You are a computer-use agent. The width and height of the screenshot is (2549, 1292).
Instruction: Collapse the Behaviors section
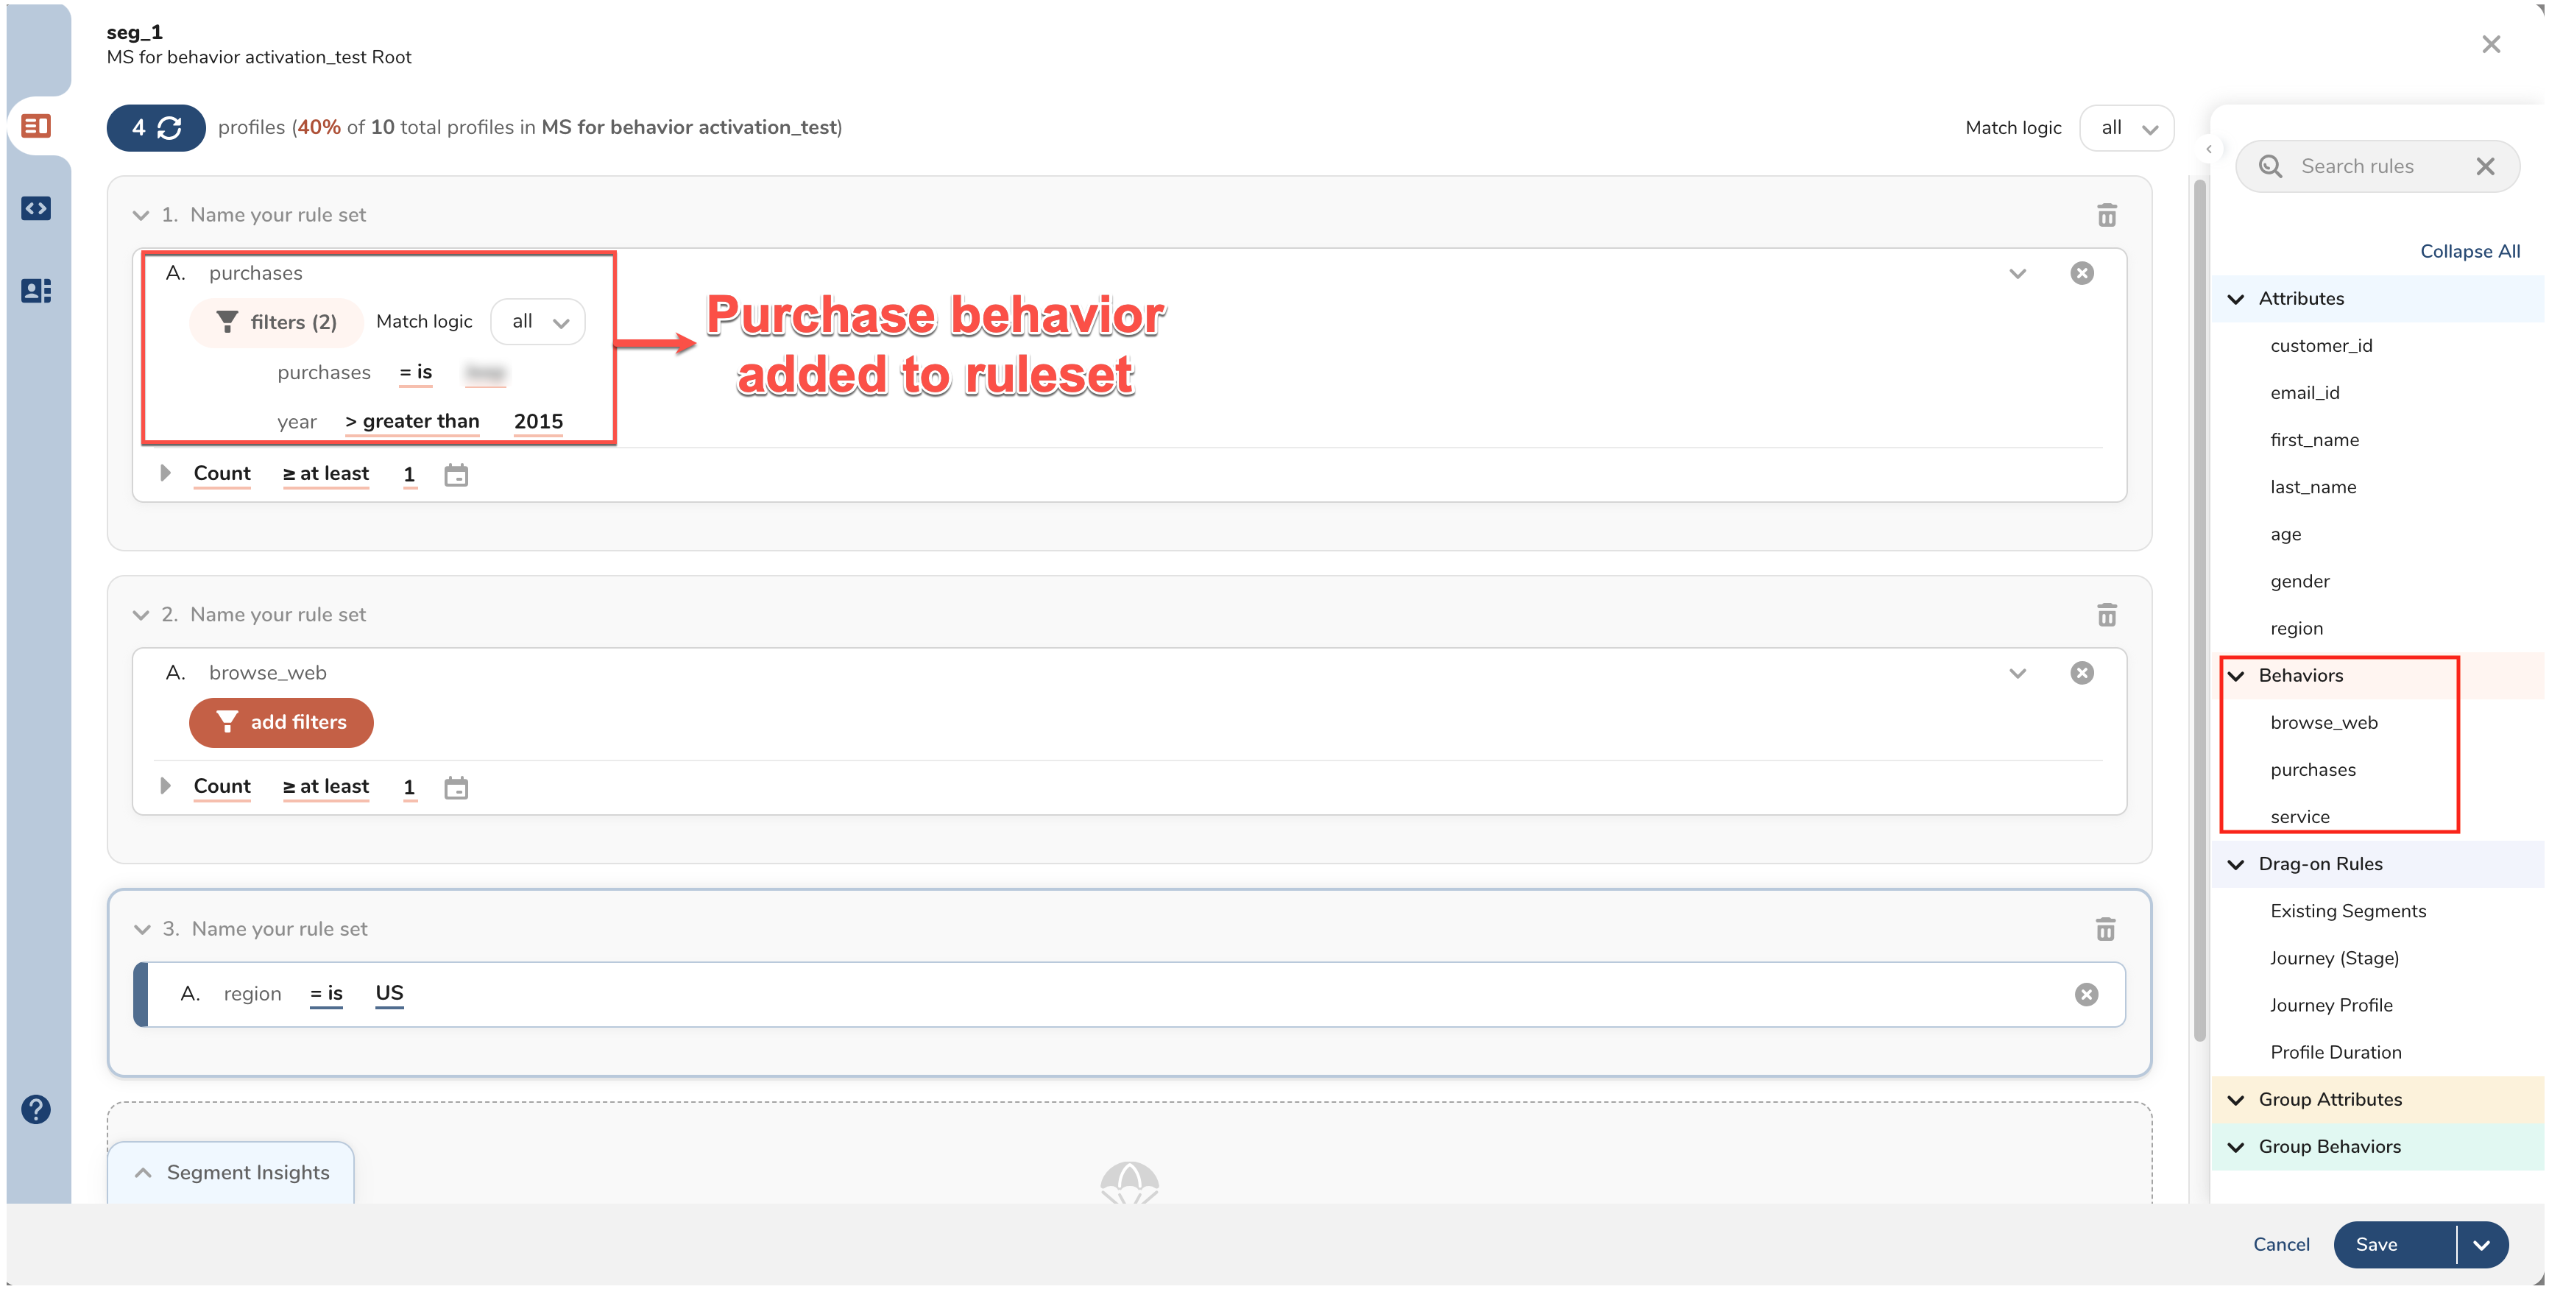2236,675
